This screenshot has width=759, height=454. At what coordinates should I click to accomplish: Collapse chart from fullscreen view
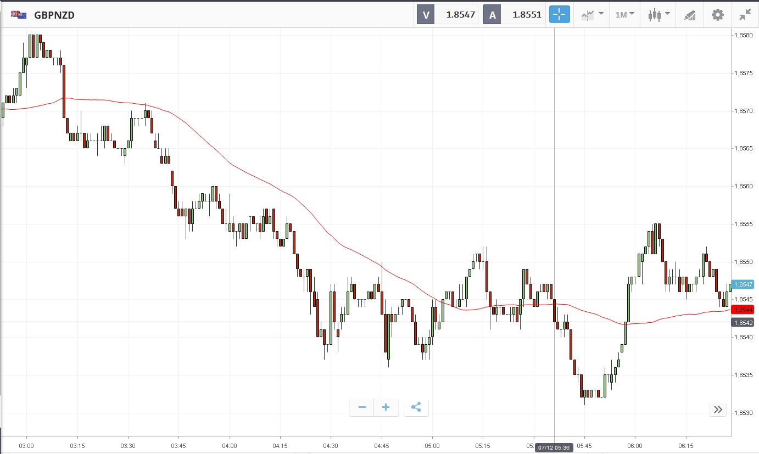click(745, 15)
